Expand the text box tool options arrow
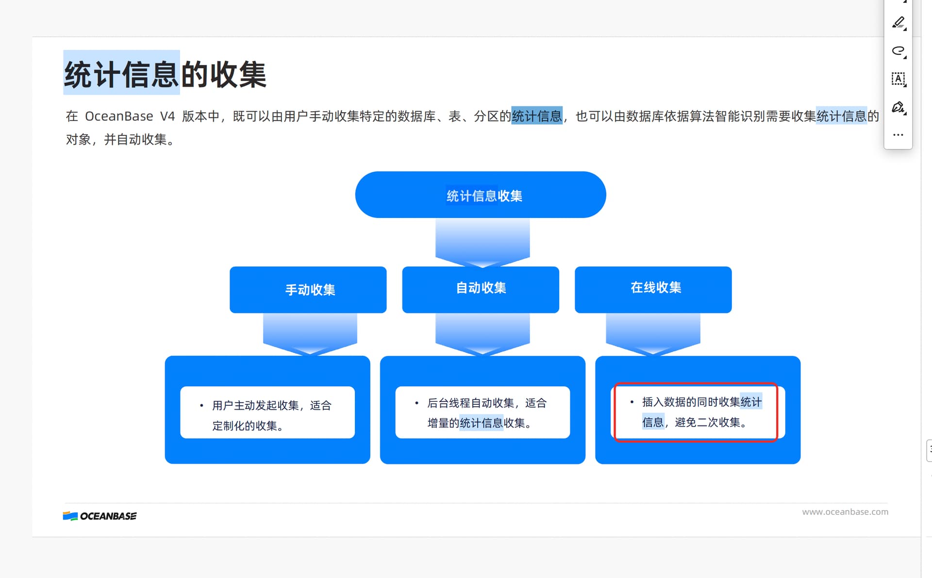The image size is (932, 578). (905, 86)
